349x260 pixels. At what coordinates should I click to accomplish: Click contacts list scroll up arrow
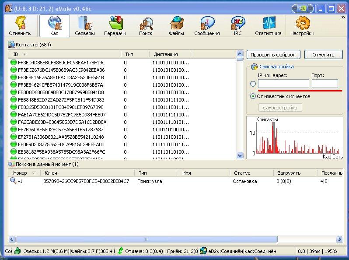coord(240,54)
